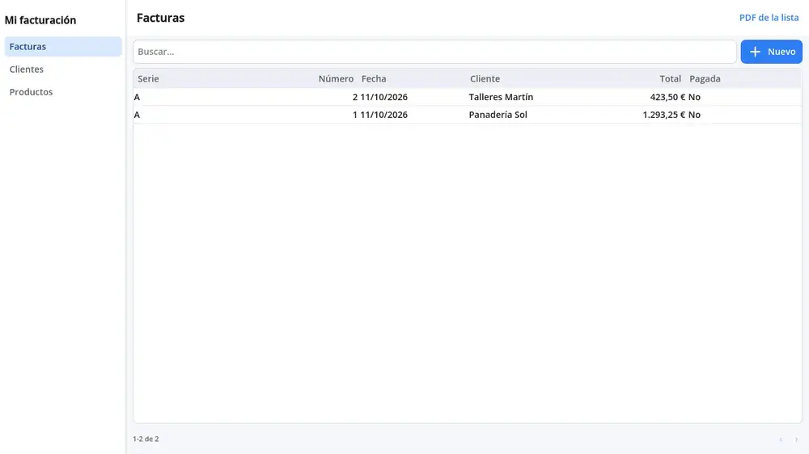Click Pagada value No for Panadería Sol
Screen dimensions: 809x454
[694, 115]
